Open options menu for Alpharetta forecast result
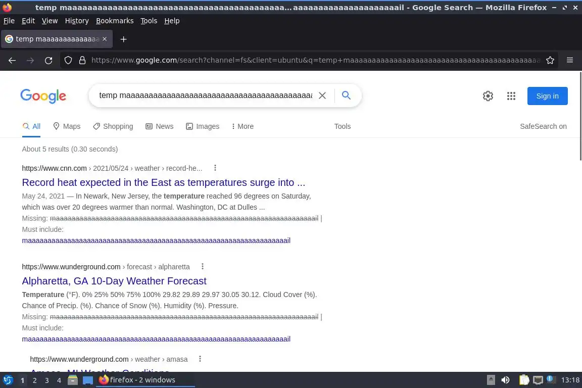Viewport: 582px width, 388px height. 202,266
